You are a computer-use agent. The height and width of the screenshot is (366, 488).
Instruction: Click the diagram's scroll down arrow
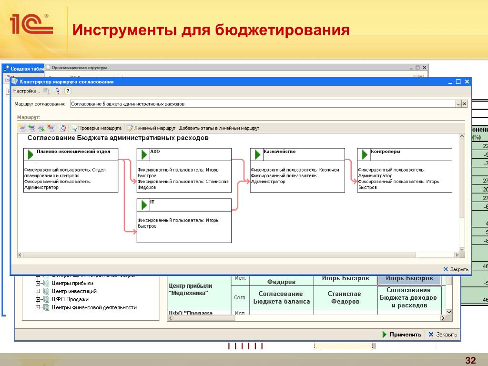[462, 249]
